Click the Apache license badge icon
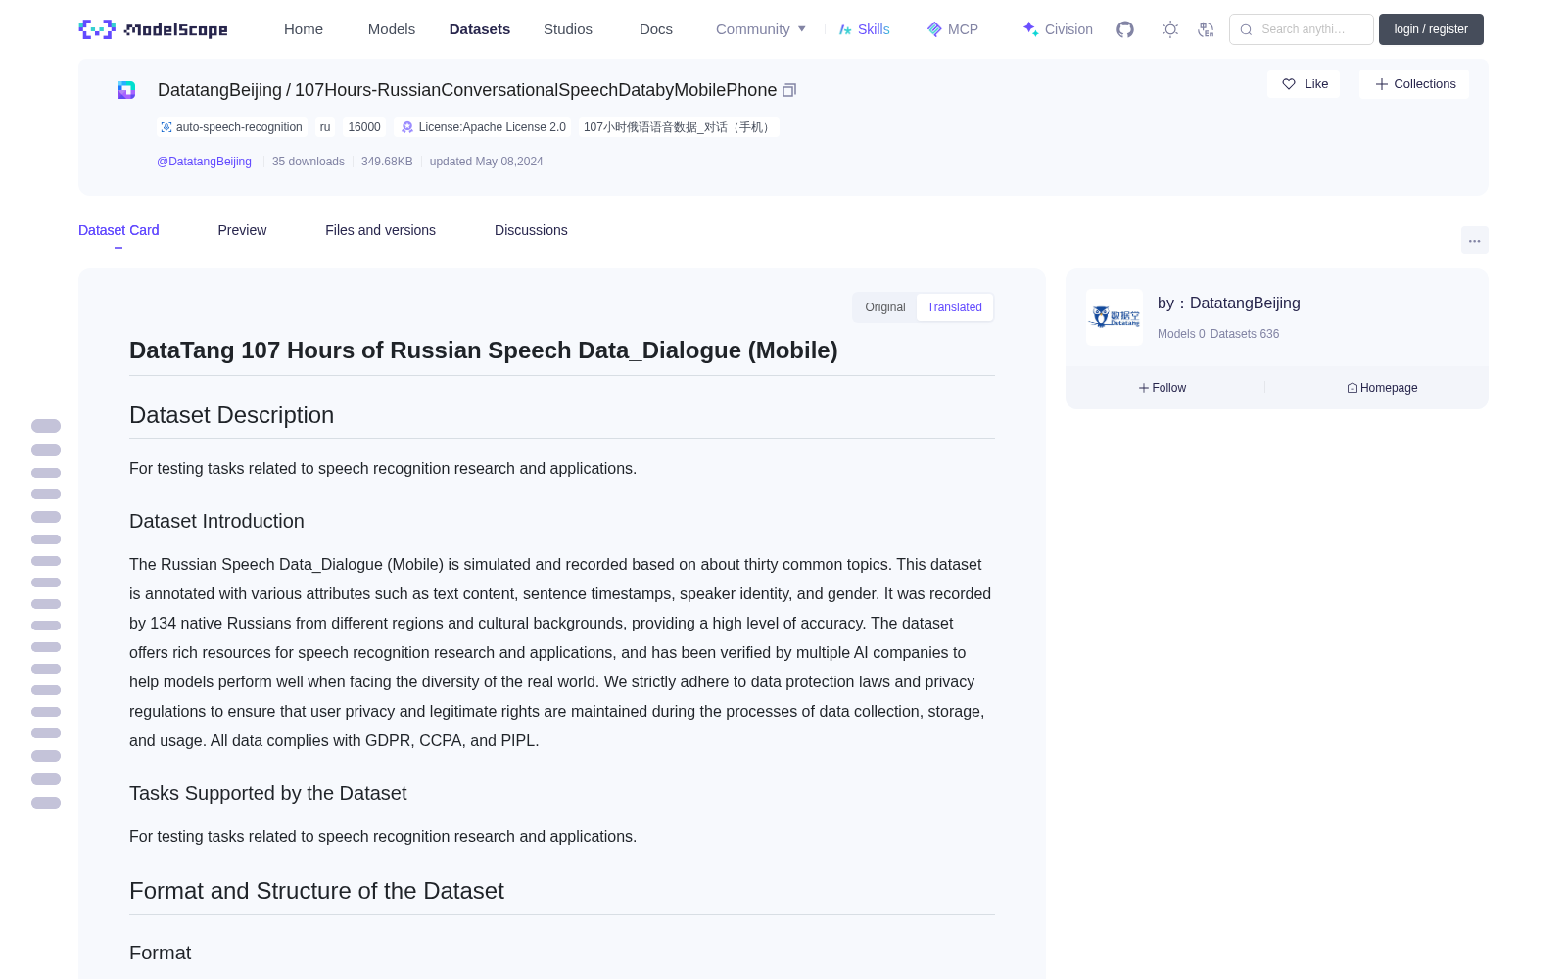This screenshot has width=1567, height=979. pos(407,127)
